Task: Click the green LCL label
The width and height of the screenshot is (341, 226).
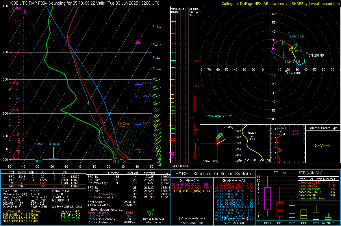Action: pyautogui.click(x=138, y=152)
